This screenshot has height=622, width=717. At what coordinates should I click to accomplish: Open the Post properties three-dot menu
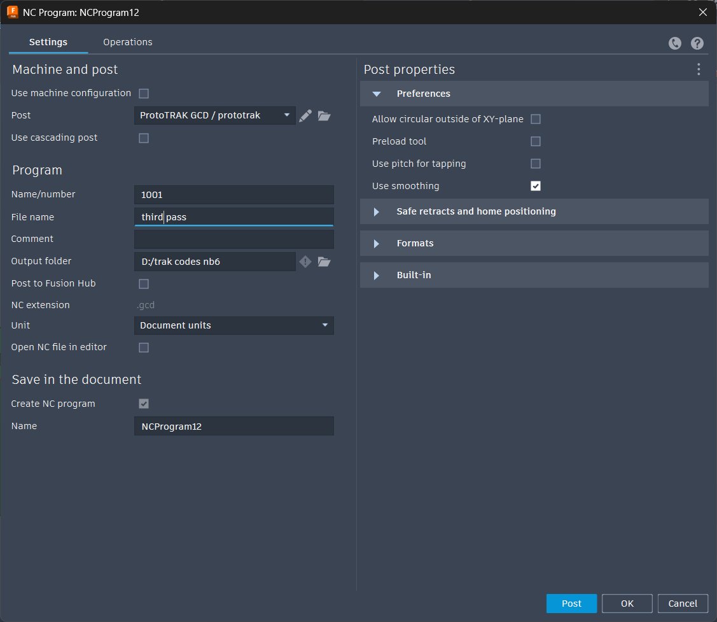[699, 69]
